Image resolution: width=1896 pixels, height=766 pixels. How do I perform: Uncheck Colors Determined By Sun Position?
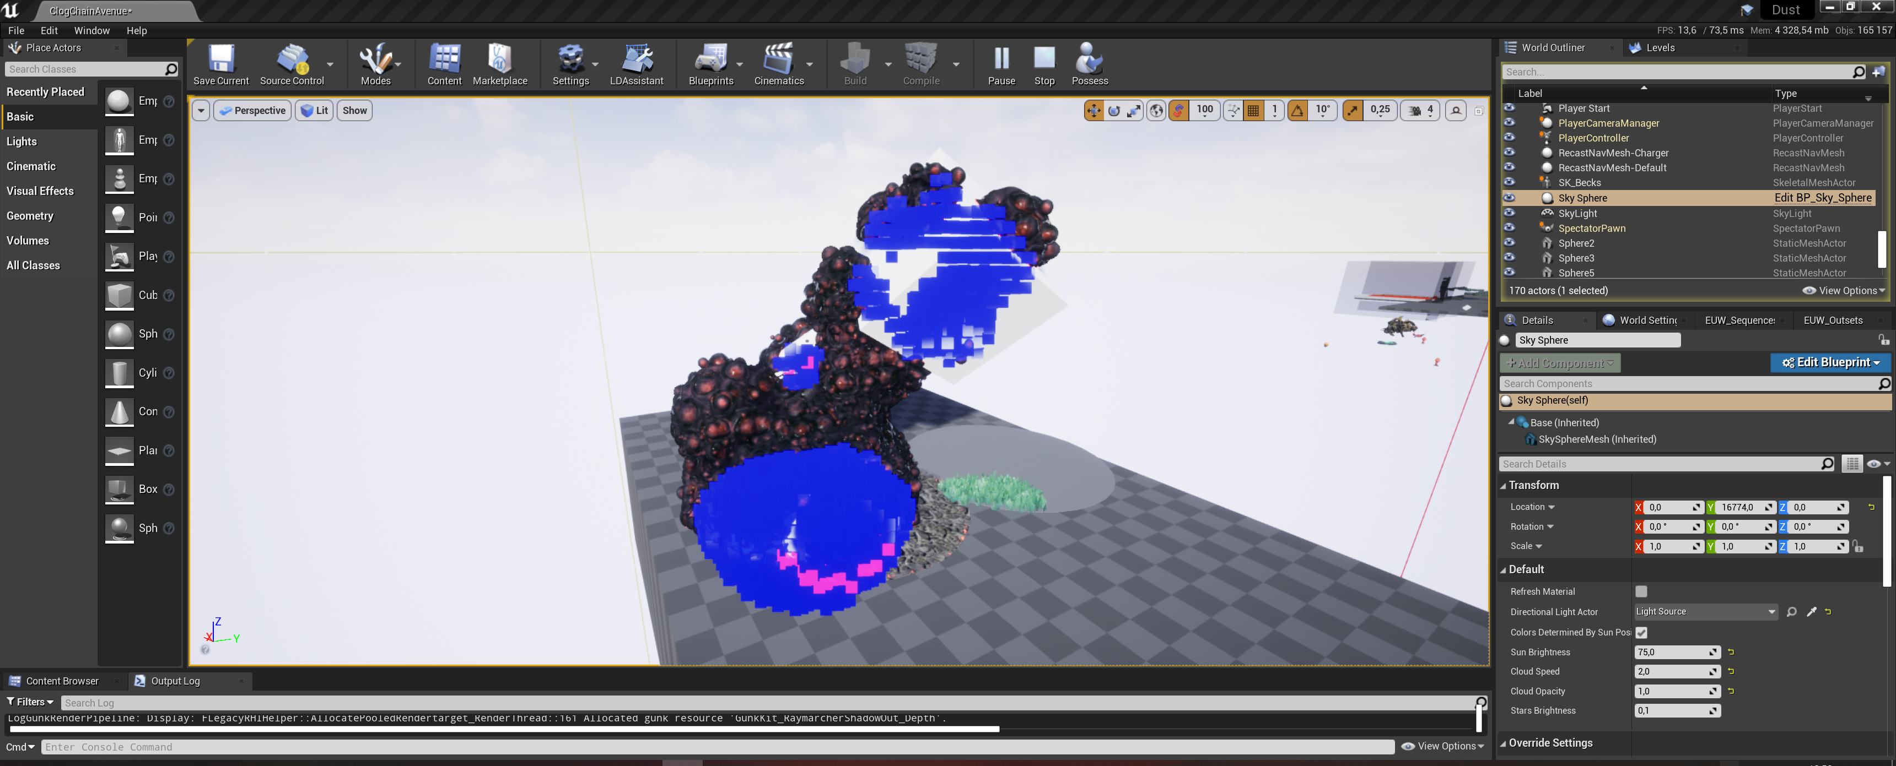(x=1641, y=632)
